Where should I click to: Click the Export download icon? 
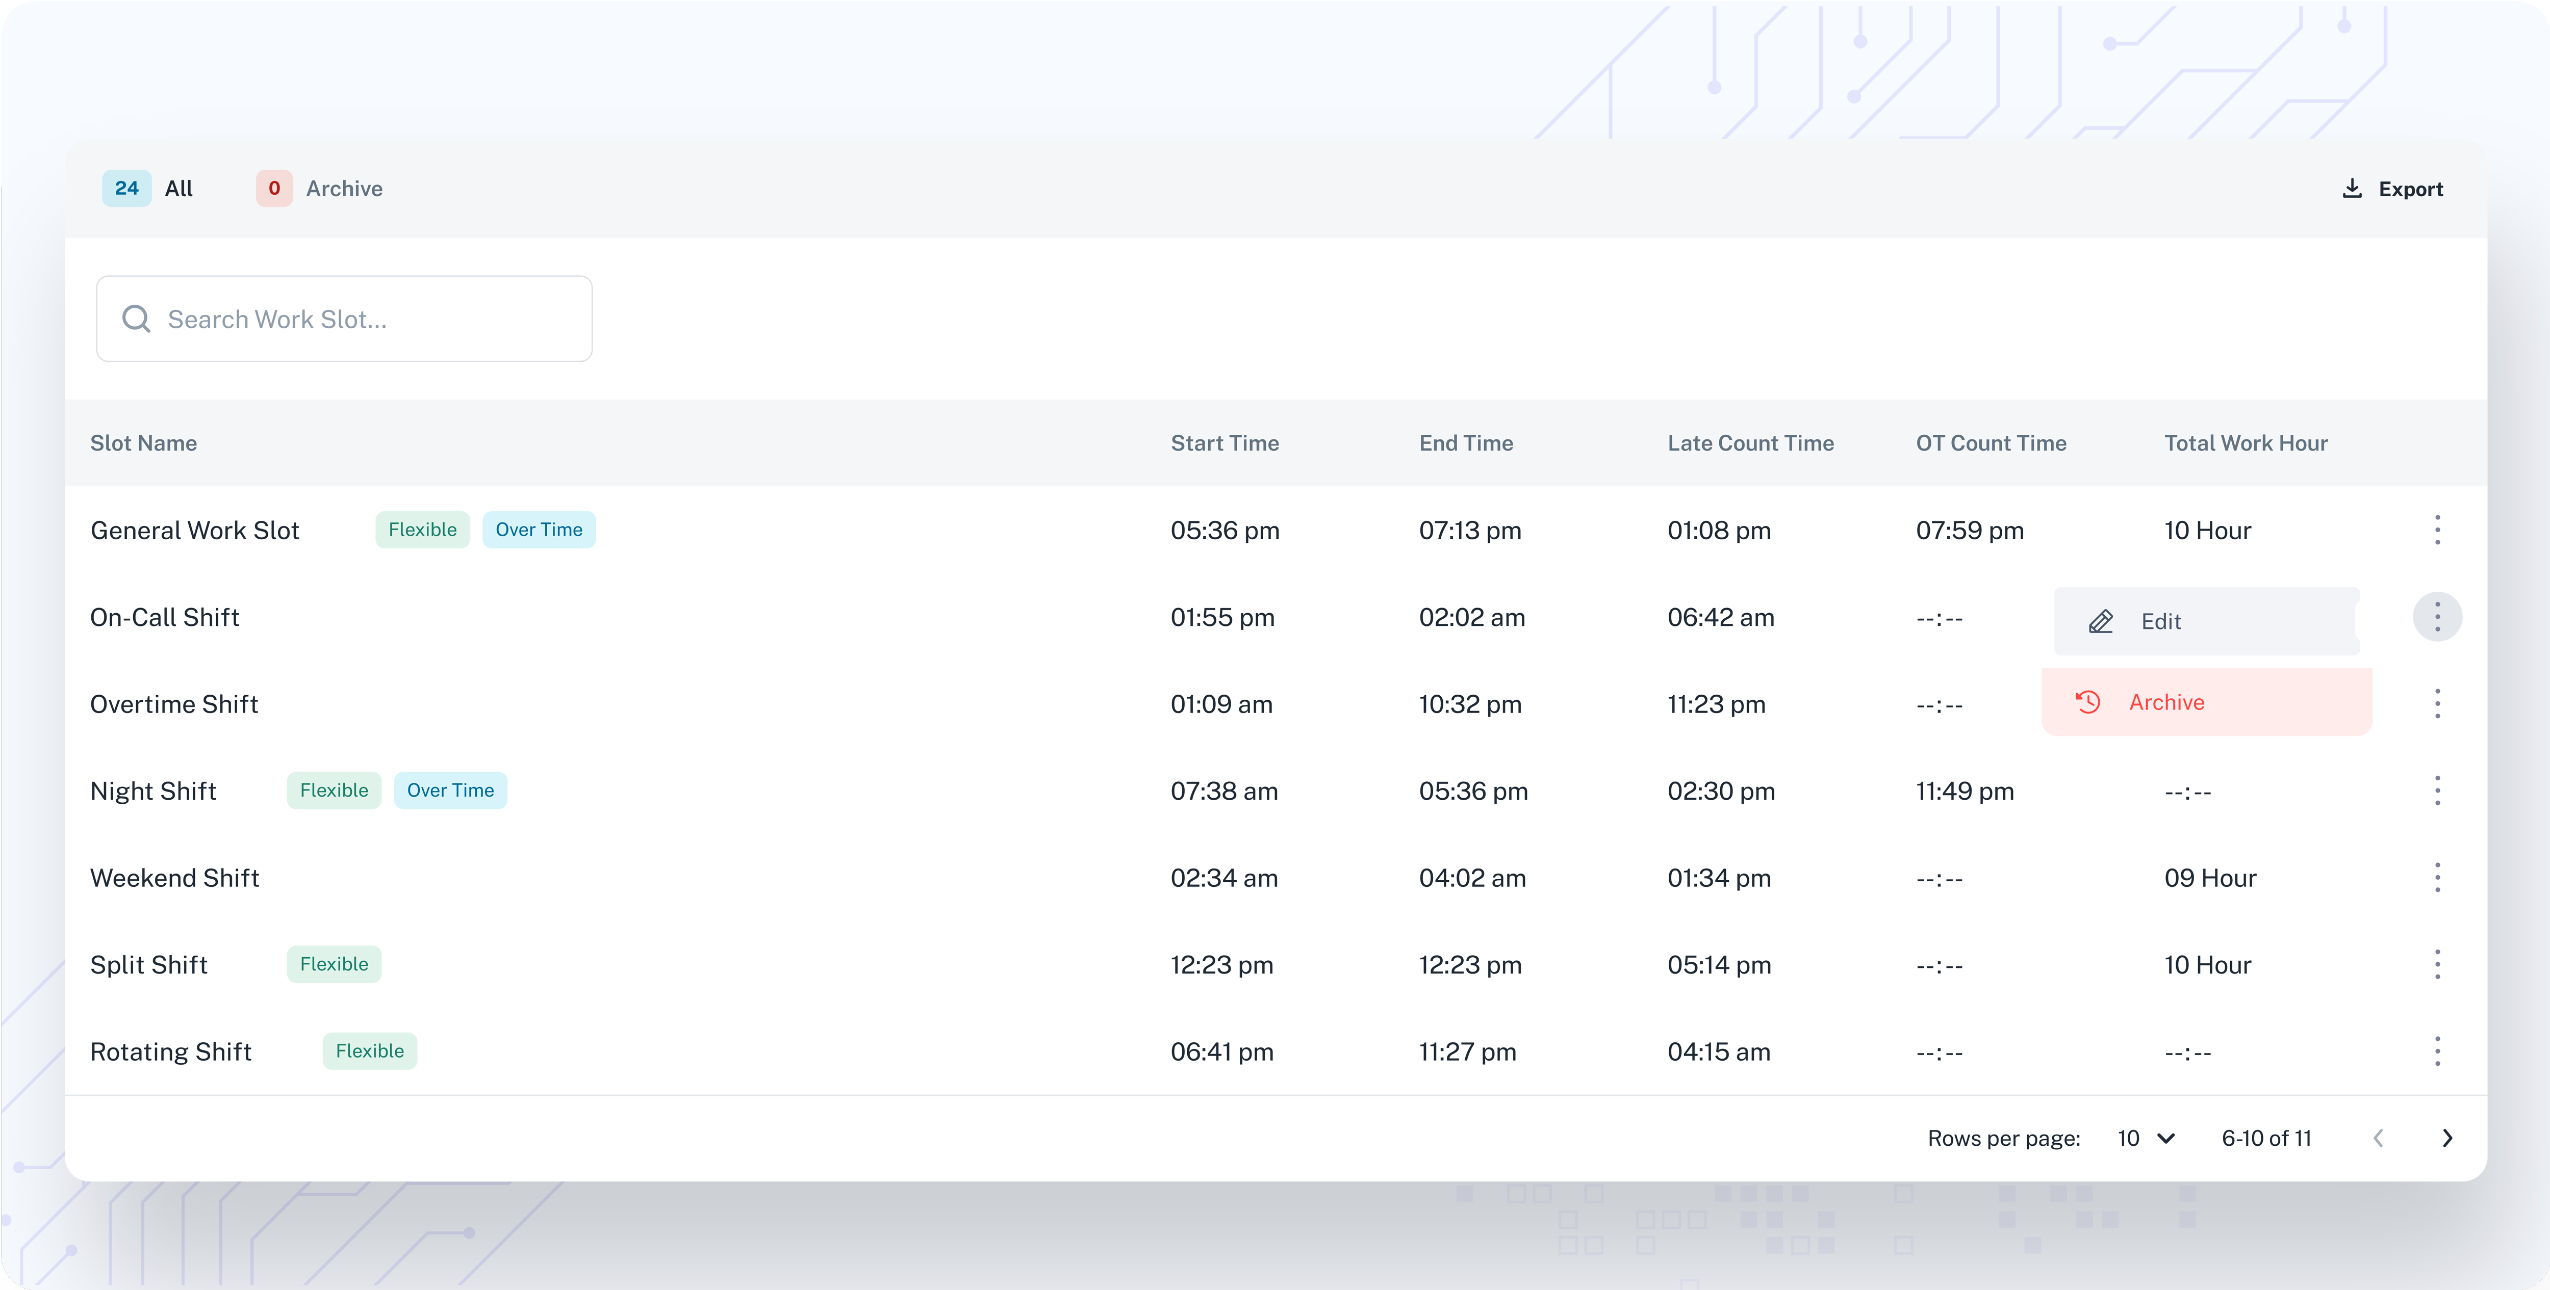click(x=2352, y=188)
